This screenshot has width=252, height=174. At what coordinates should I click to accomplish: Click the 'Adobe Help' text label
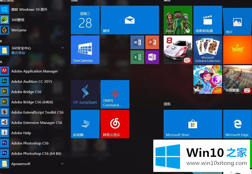click(x=21, y=133)
